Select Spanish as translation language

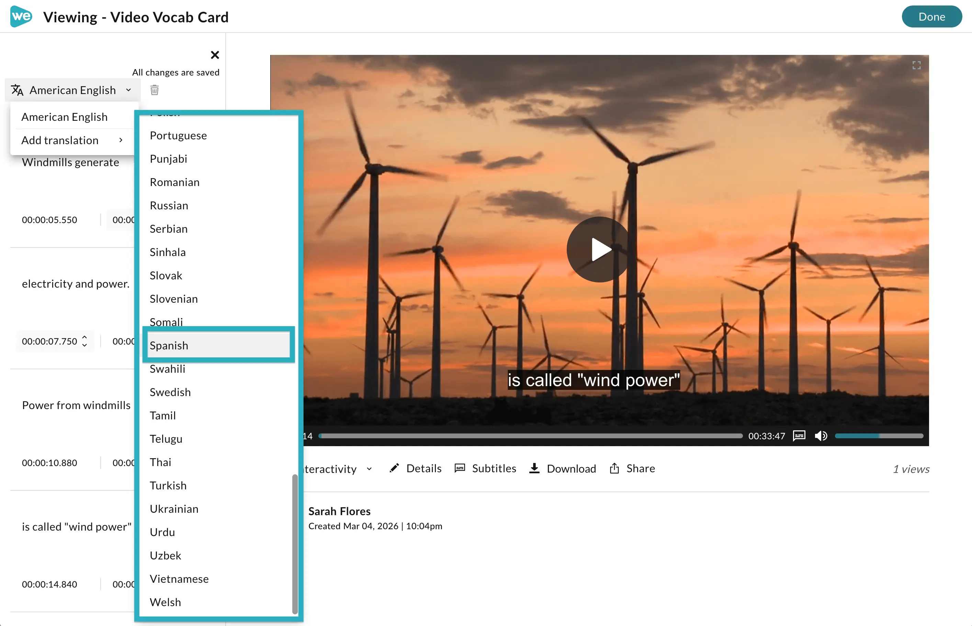point(218,346)
